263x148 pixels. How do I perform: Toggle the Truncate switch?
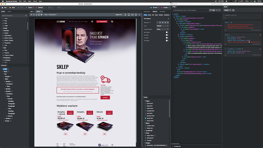pyautogui.click(x=167, y=38)
